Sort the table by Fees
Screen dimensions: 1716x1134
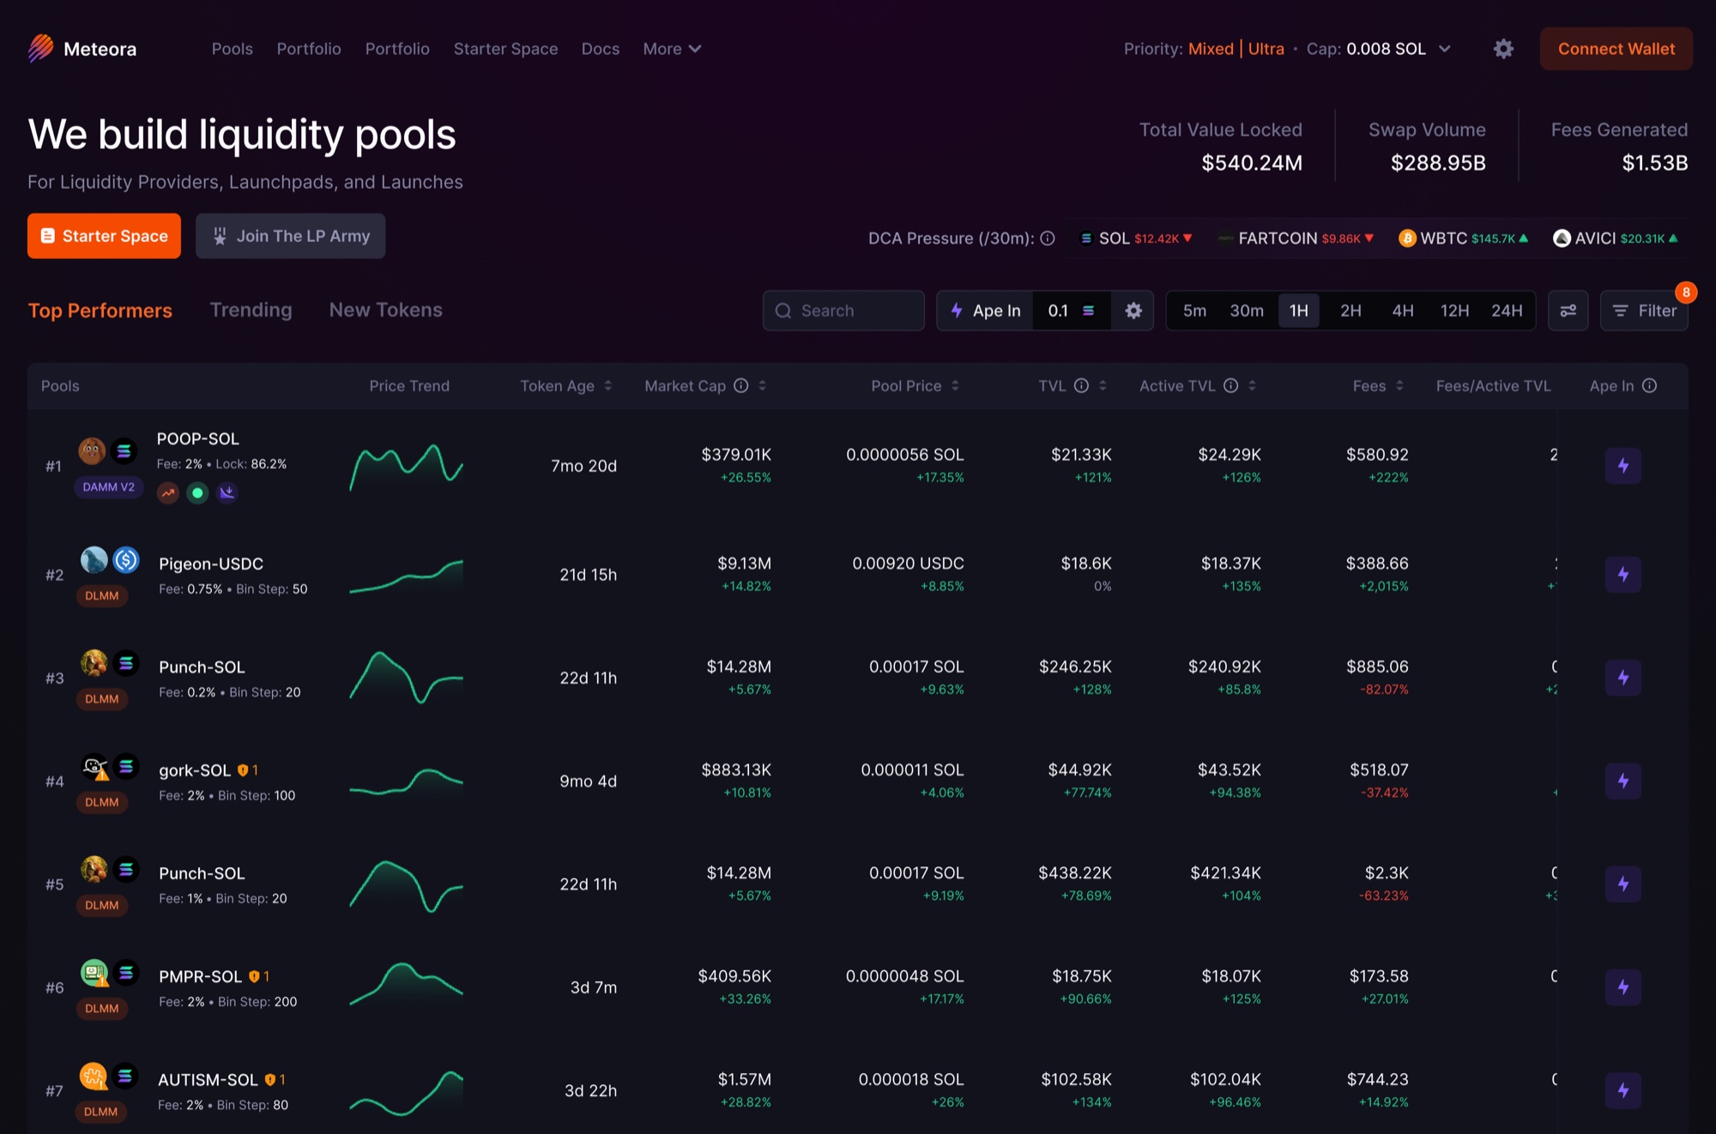coord(1379,386)
